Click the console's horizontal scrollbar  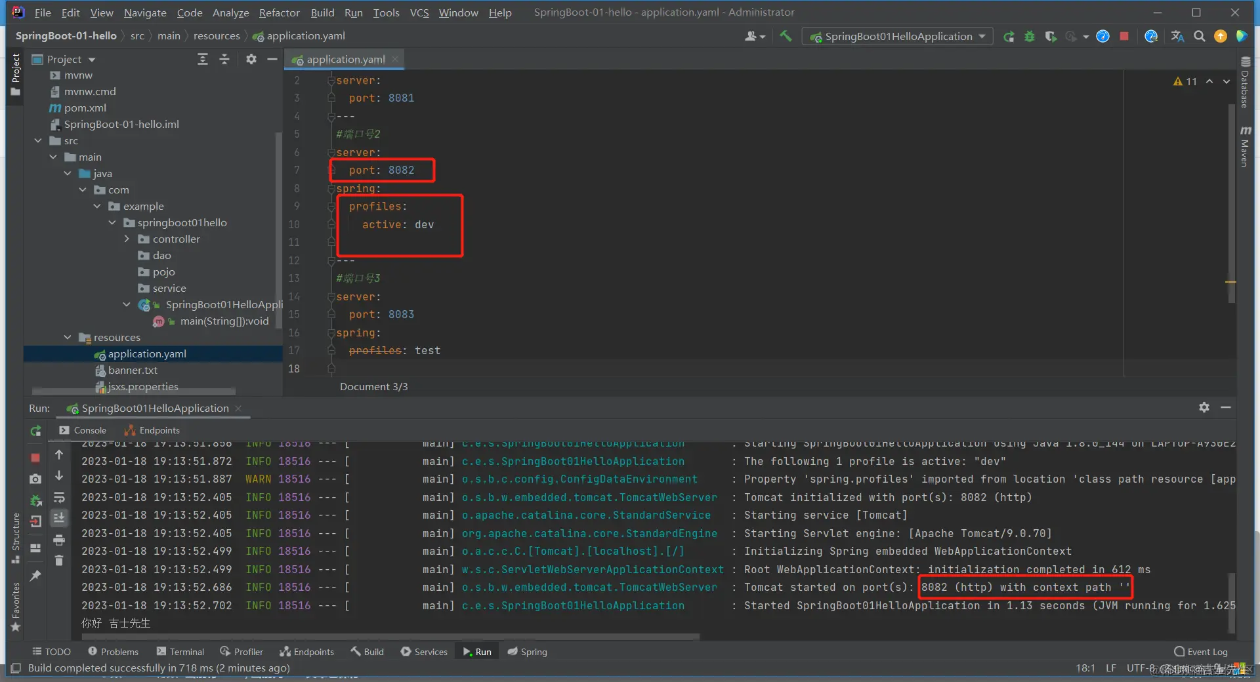[390, 636]
